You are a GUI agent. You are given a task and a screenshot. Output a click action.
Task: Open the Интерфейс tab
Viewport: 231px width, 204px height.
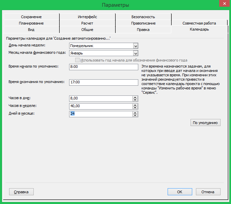coord(87,17)
